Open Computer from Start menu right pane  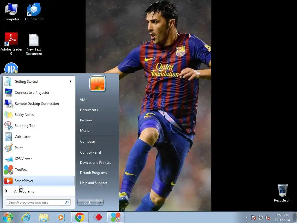click(x=88, y=141)
